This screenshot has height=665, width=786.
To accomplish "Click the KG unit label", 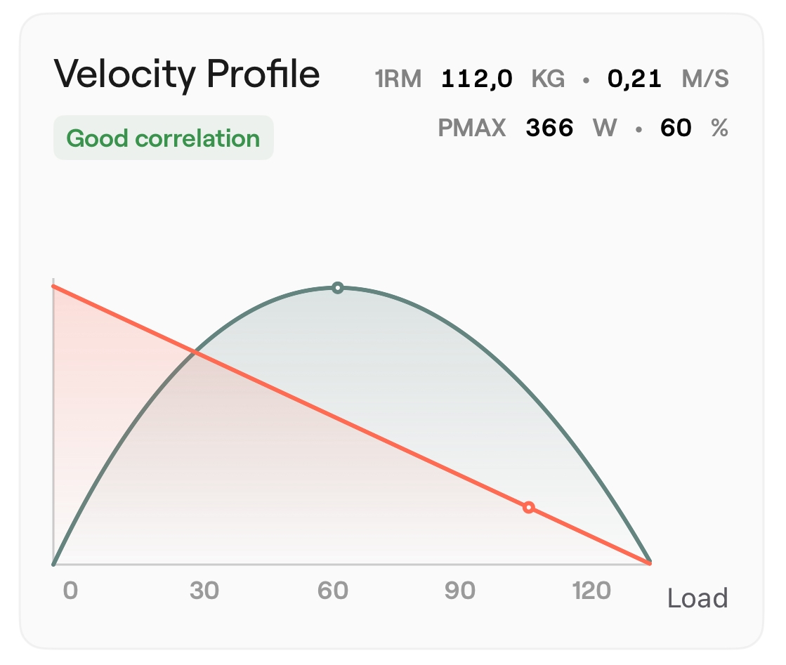I will click(548, 79).
